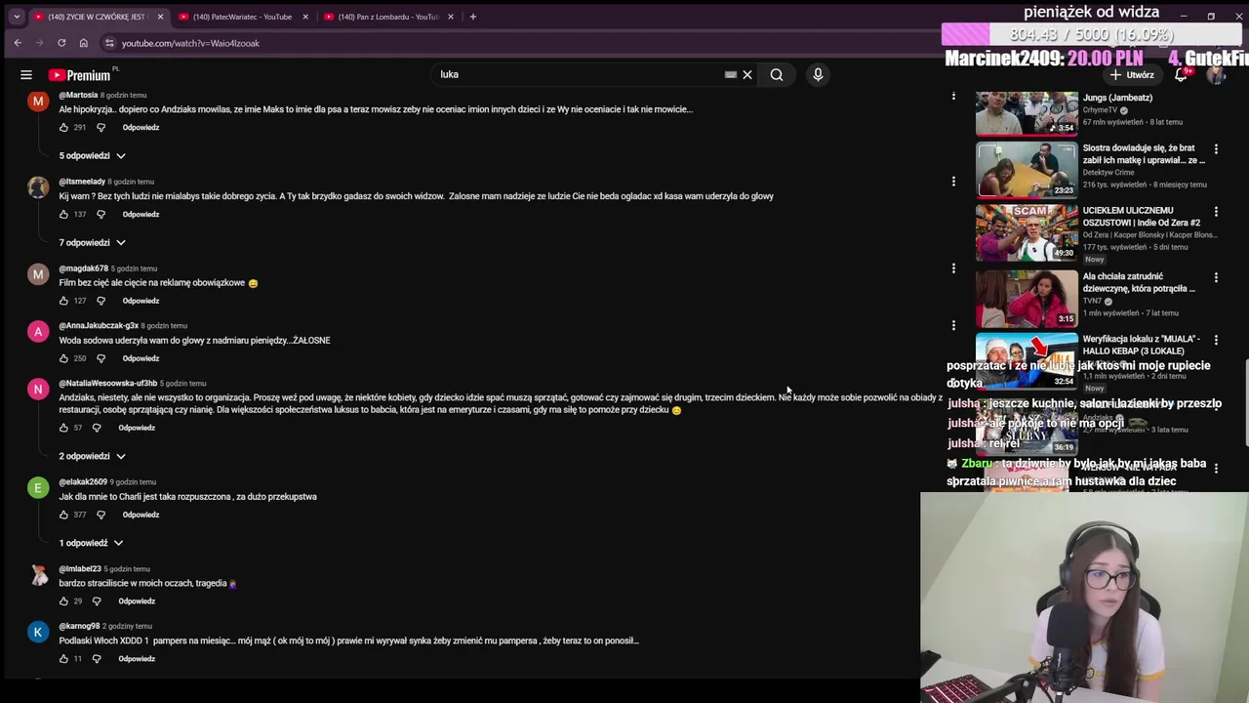Viewport: 1249px width, 703px height.
Task: Dislike the comment by @karnog98
Action: pyautogui.click(x=97, y=659)
